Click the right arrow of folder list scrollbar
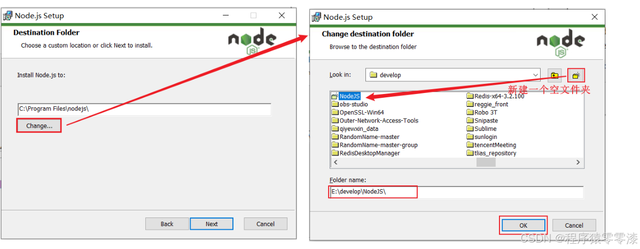Screen dimensions: 640x249 click(x=578, y=162)
